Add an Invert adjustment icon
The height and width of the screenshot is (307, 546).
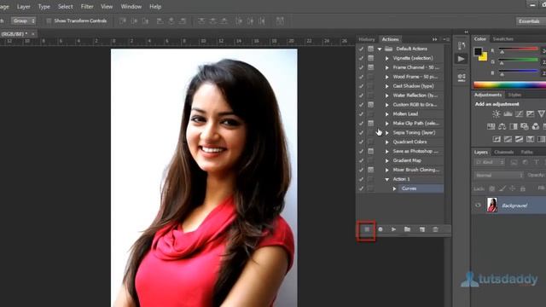coord(497,139)
